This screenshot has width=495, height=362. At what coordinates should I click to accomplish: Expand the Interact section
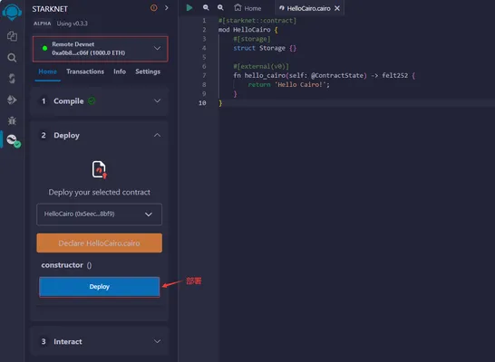click(100, 341)
